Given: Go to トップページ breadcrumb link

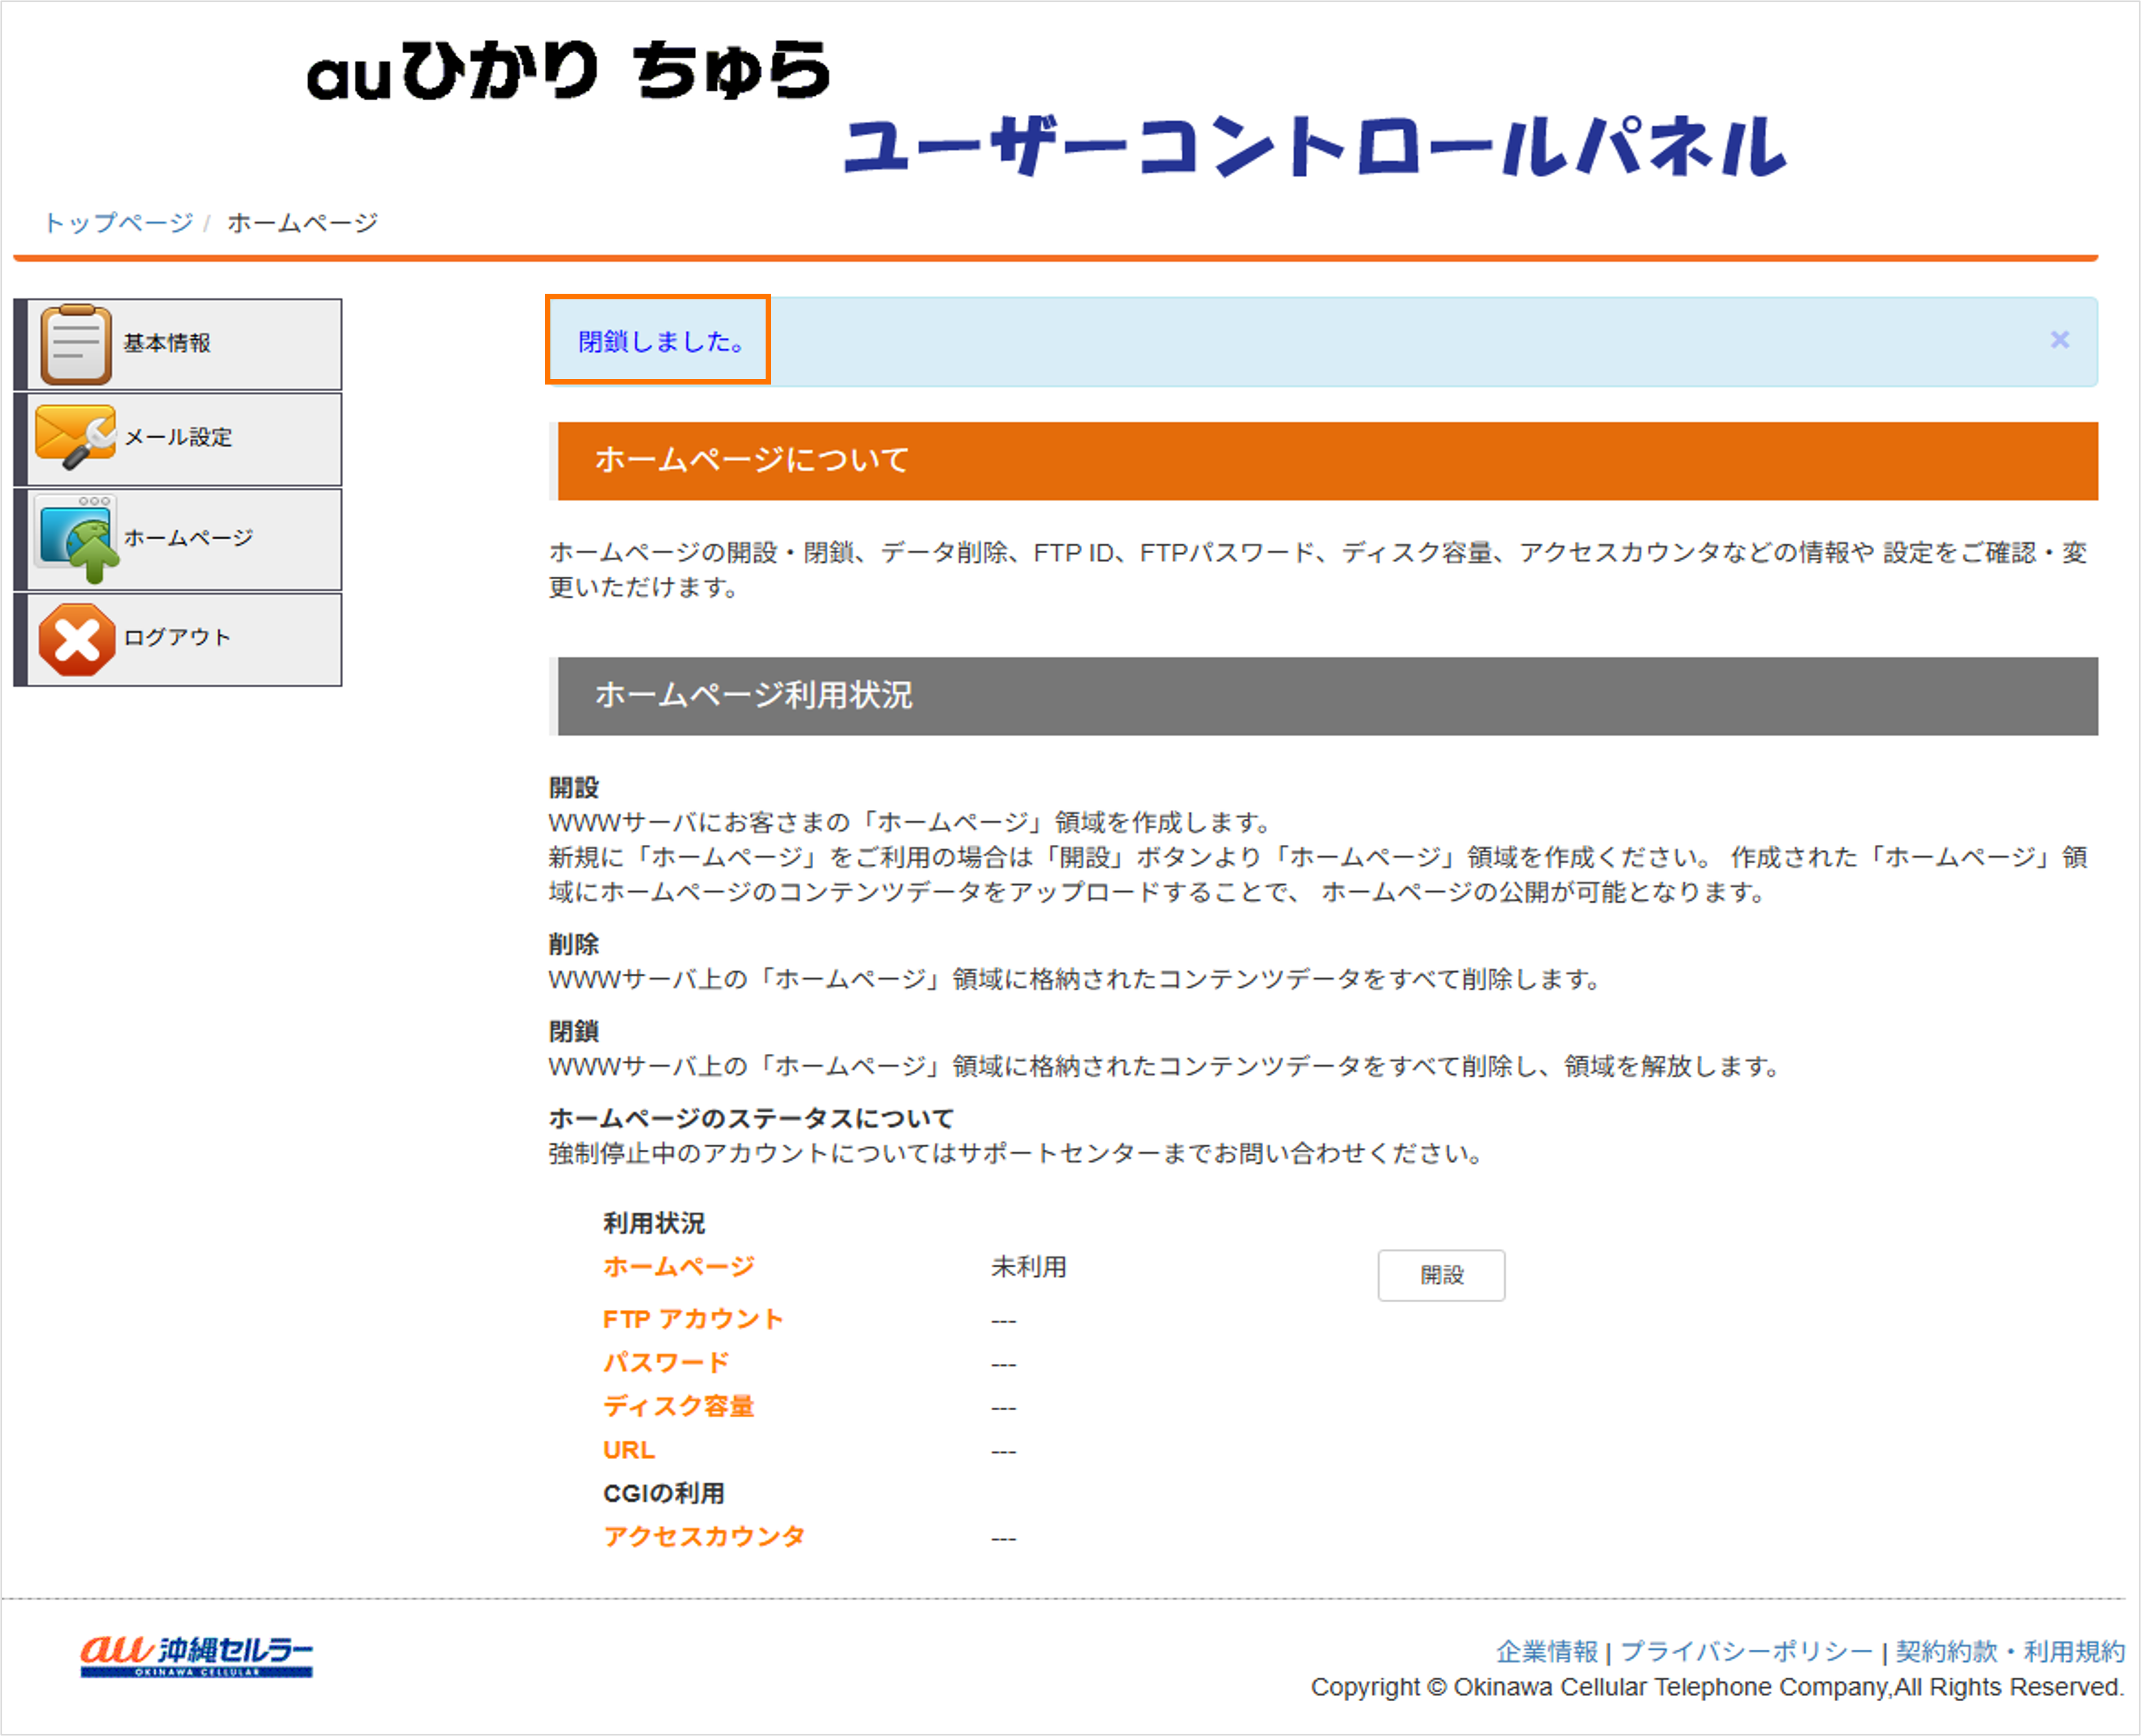Looking at the screenshot, I should pyautogui.click(x=118, y=222).
